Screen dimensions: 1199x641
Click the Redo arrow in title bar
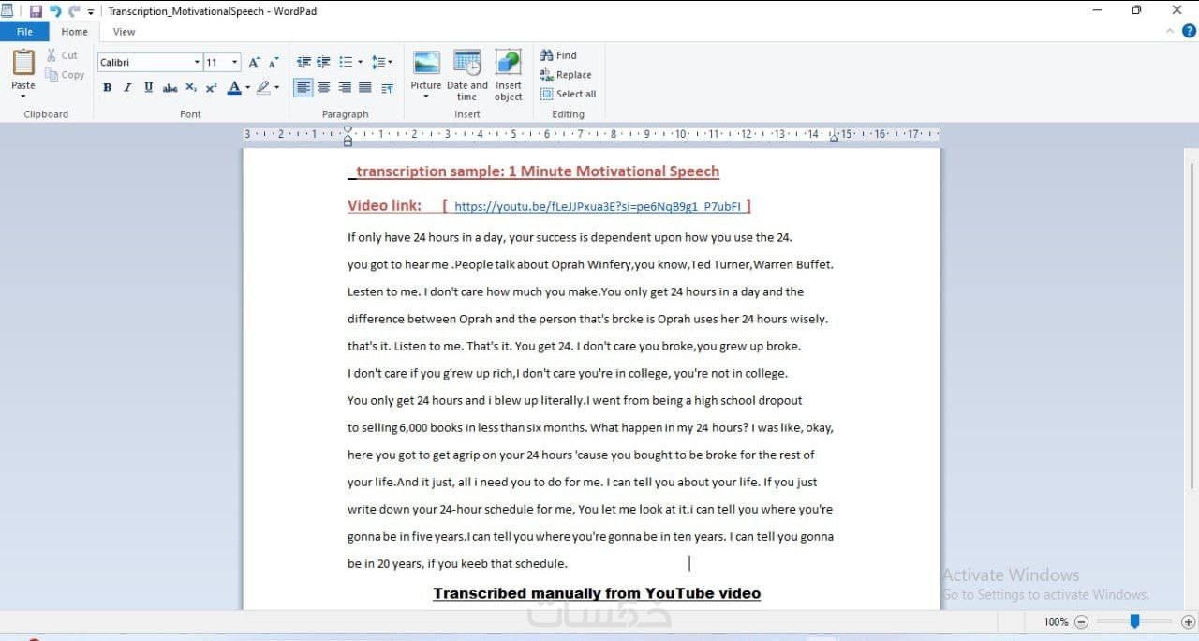tap(74, 11)
